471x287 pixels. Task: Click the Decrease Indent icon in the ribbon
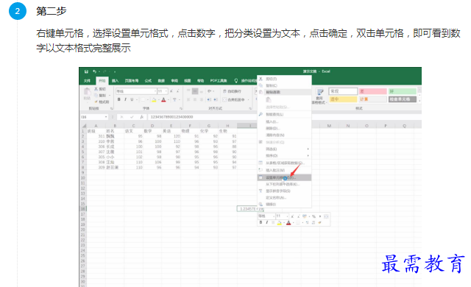tap(209, 99)
